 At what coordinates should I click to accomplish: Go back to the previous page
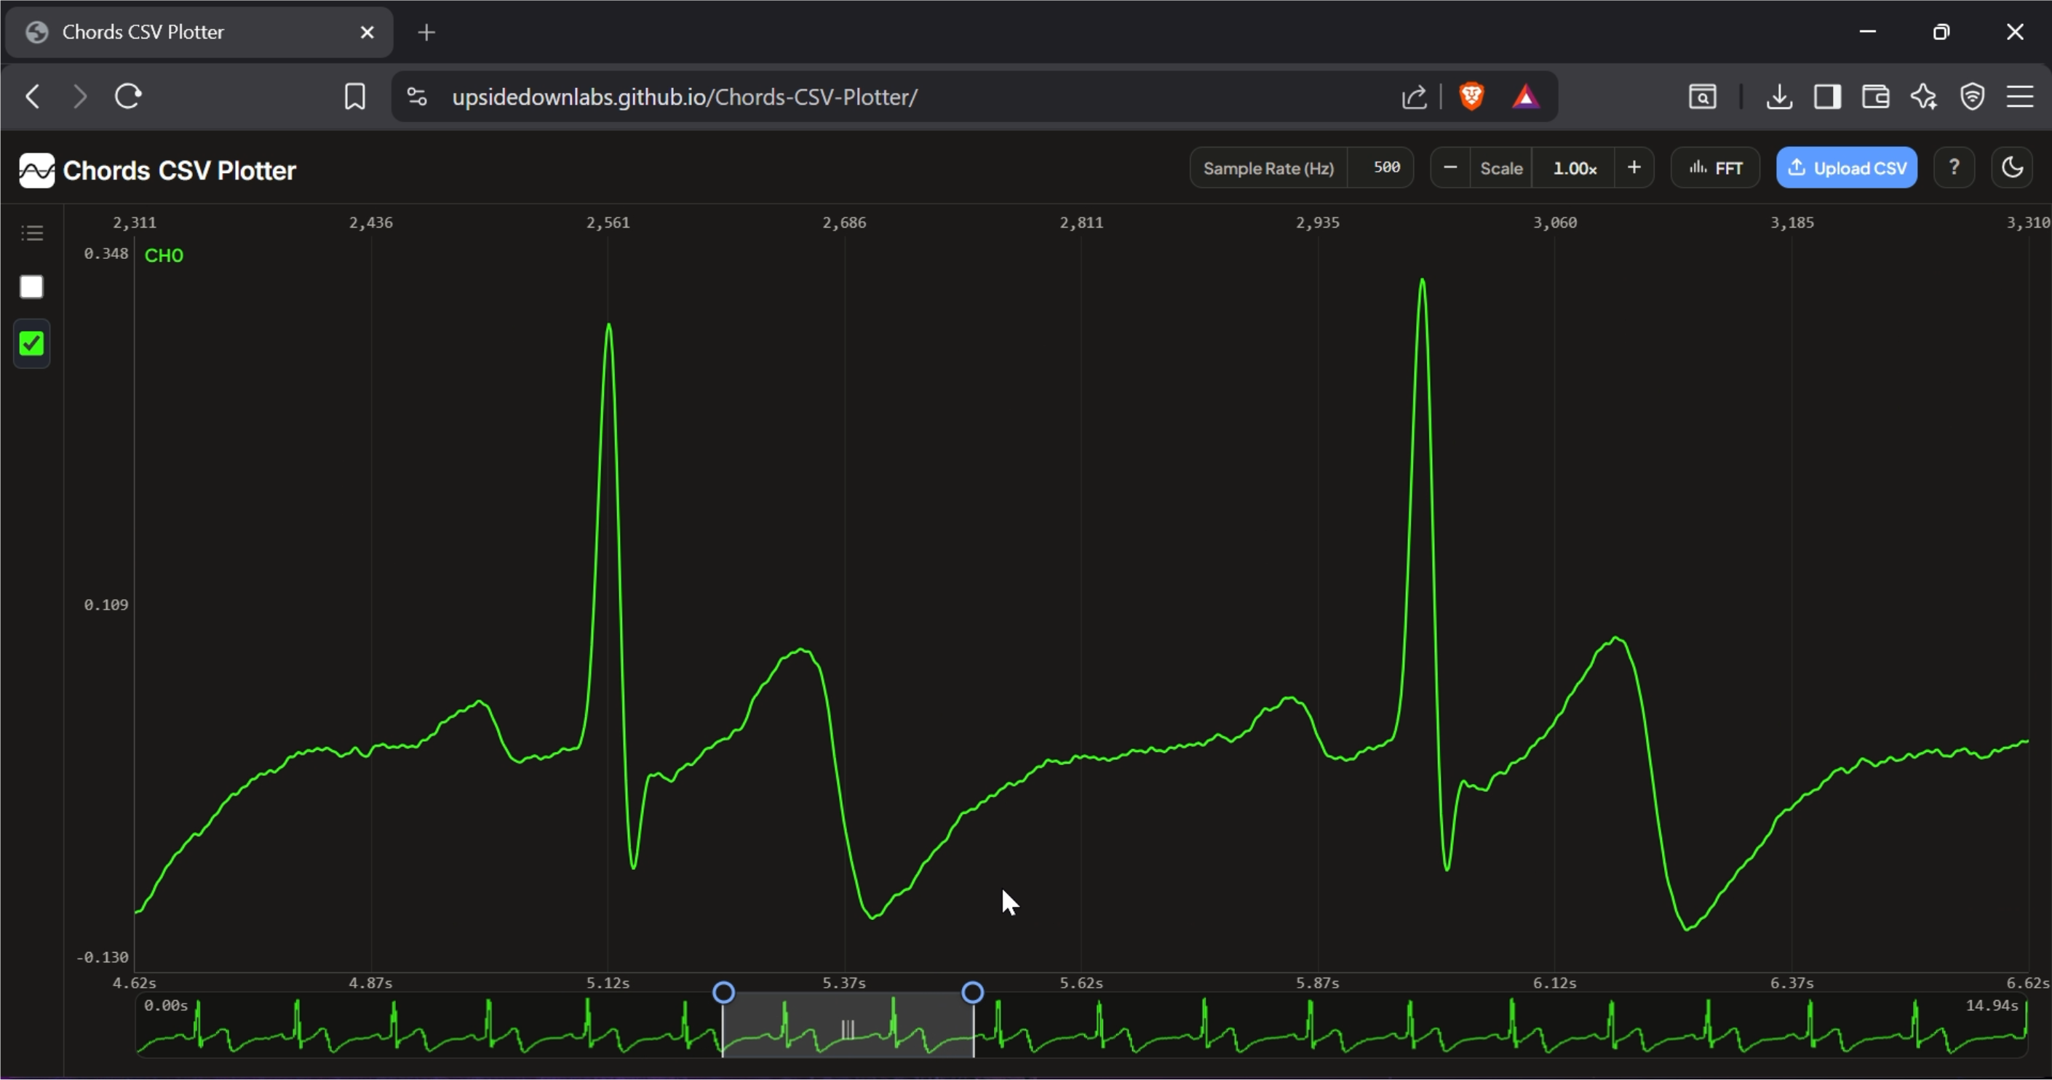coord(33,97)
